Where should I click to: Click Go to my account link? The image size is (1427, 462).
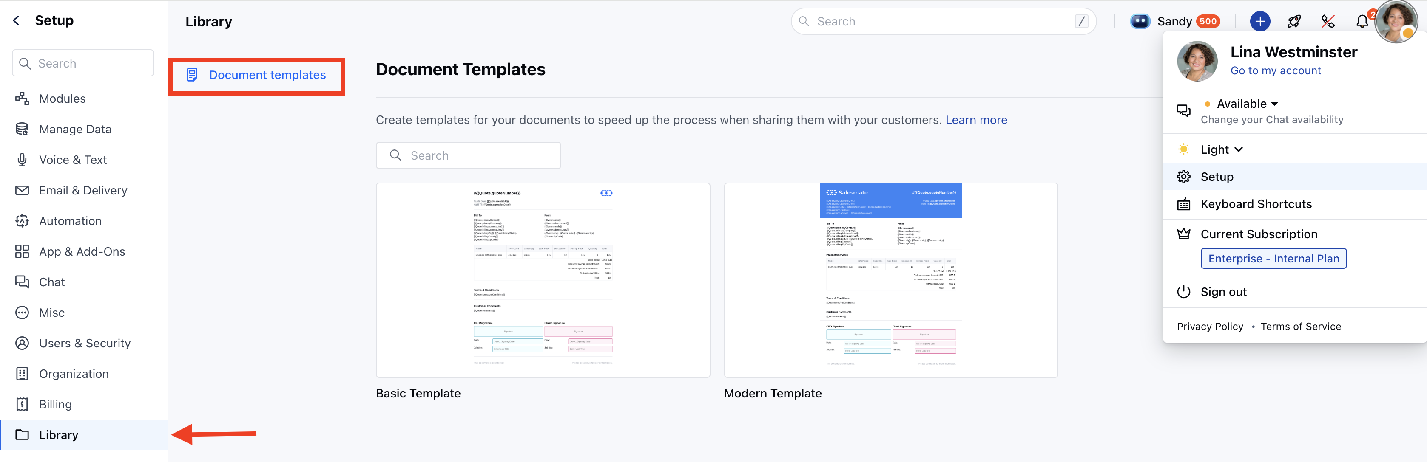point(1275,71)
